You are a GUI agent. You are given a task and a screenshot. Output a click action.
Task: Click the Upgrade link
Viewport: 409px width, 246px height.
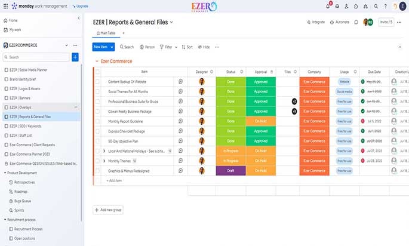(x=81, y=6)
